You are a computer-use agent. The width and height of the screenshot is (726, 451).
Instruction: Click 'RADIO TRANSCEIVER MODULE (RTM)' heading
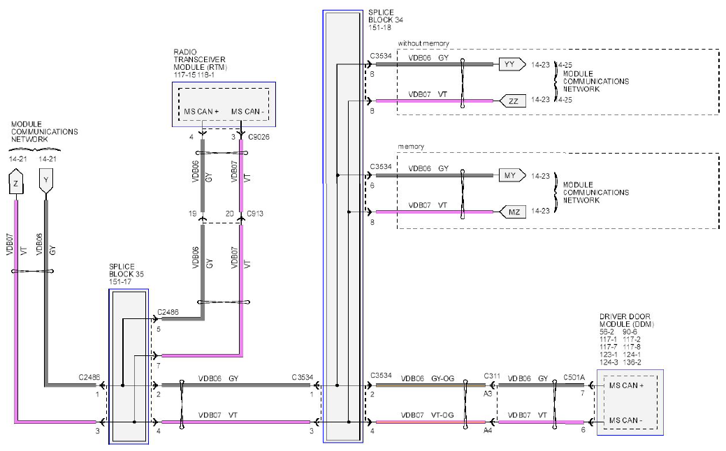pyautogui.click(x=200, y=59)
